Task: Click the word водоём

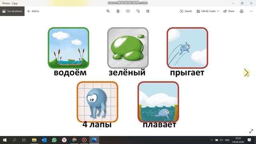Action: click(70, 72)
